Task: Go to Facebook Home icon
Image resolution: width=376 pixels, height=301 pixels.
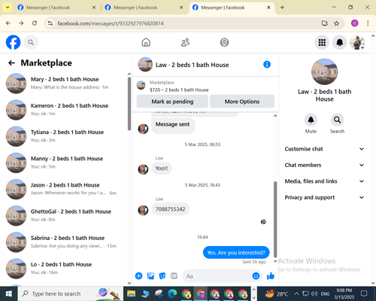Action: coord(146,42)
